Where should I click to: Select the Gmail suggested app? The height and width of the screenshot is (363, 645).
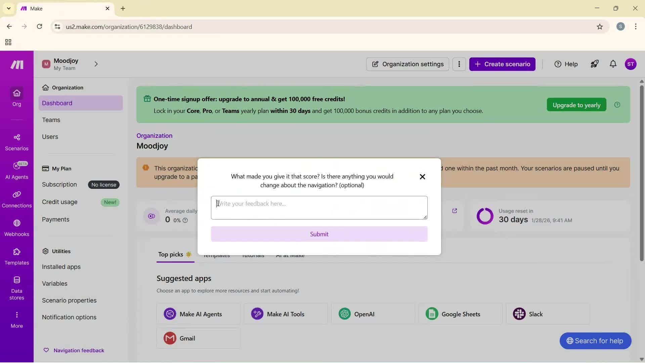198,338
